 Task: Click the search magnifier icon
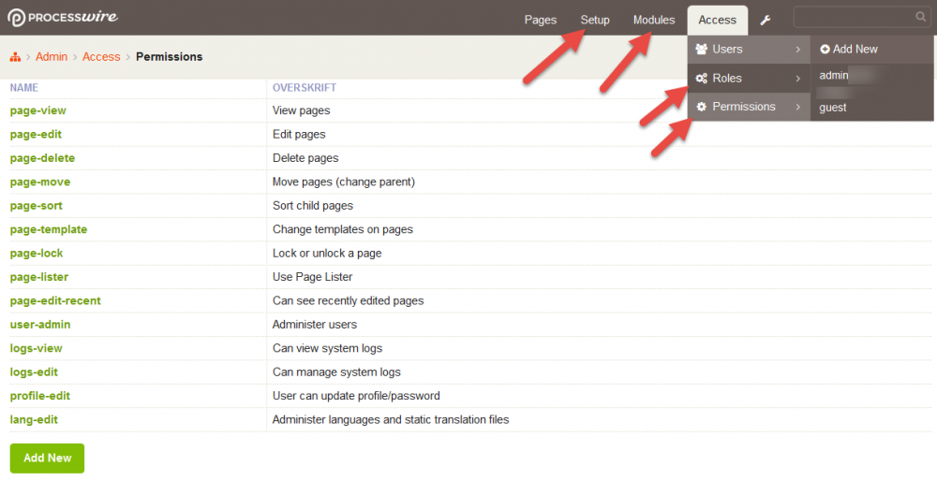point(920,17)
